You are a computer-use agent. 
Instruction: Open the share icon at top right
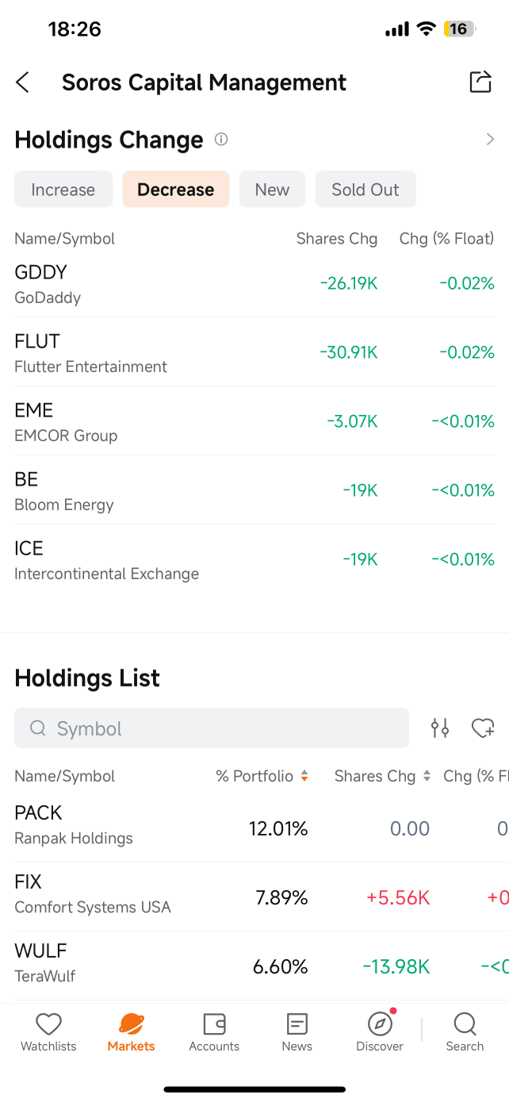(x=480, y=82)
